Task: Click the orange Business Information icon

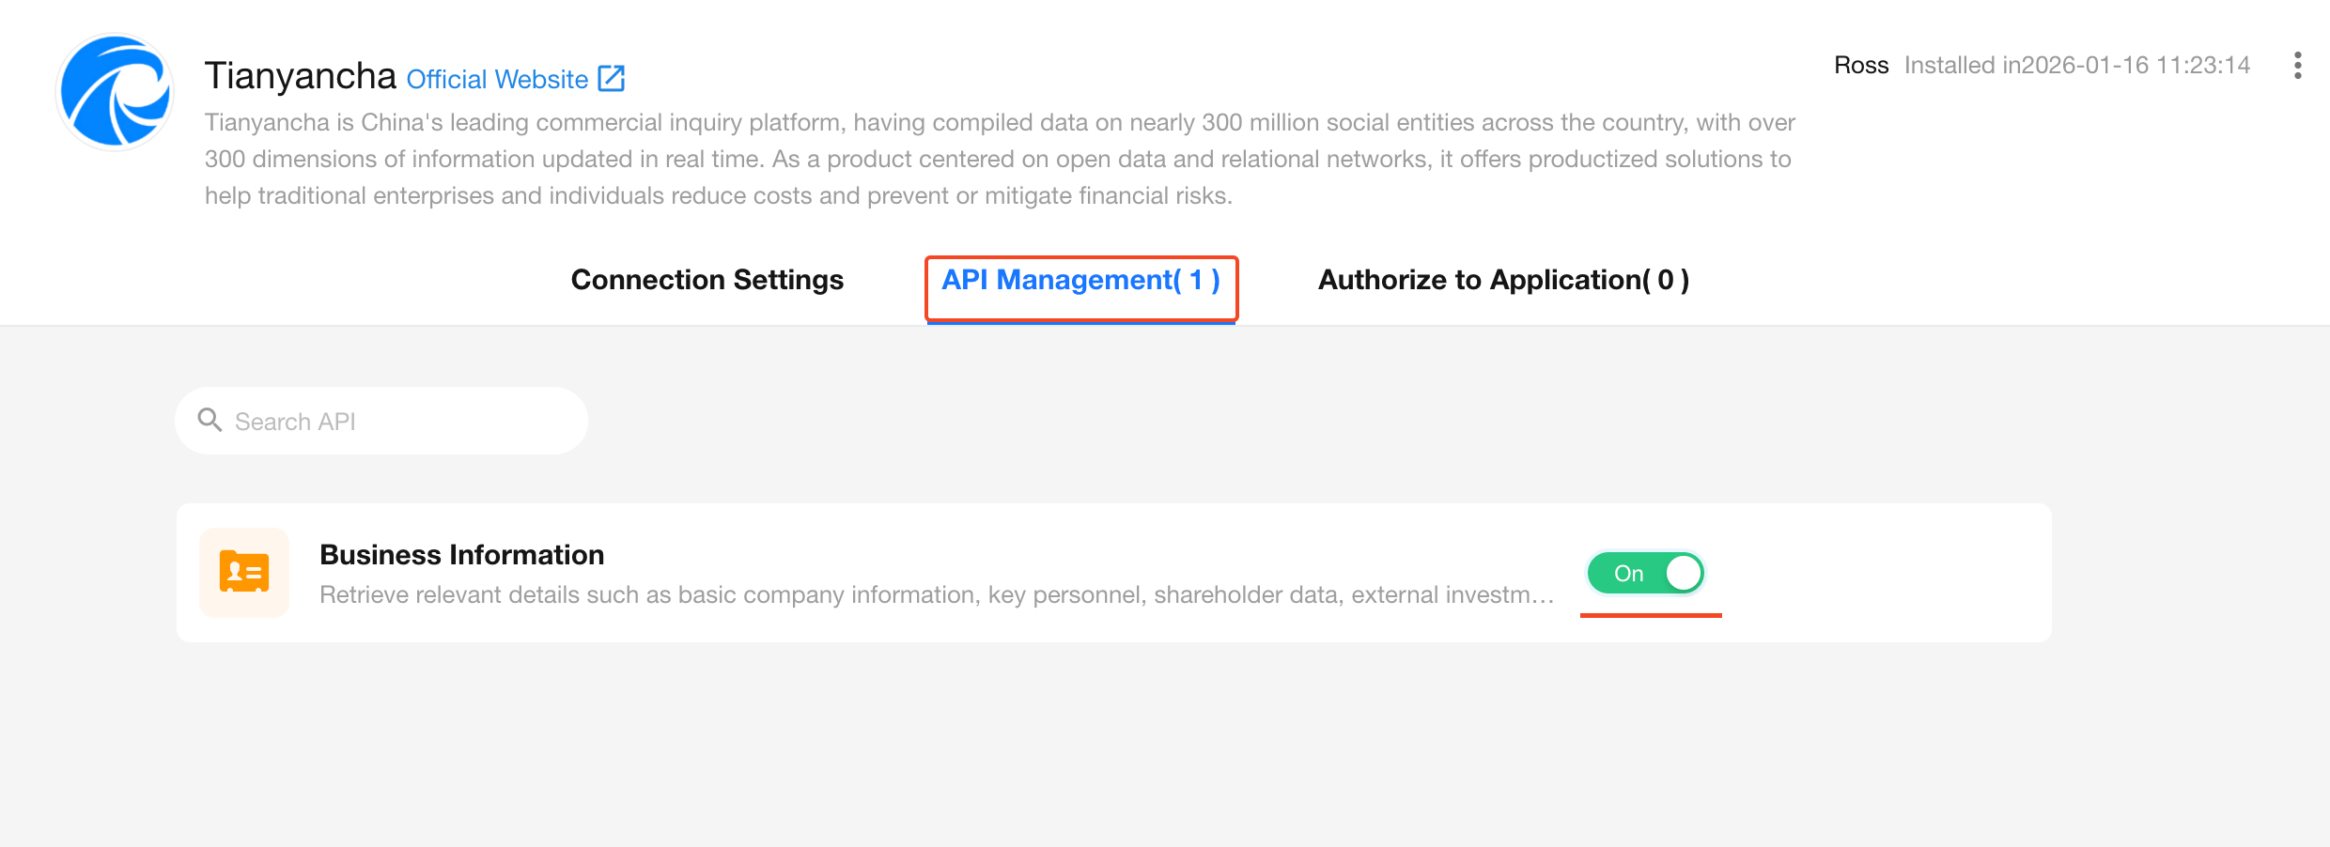Action: [244, 572]
